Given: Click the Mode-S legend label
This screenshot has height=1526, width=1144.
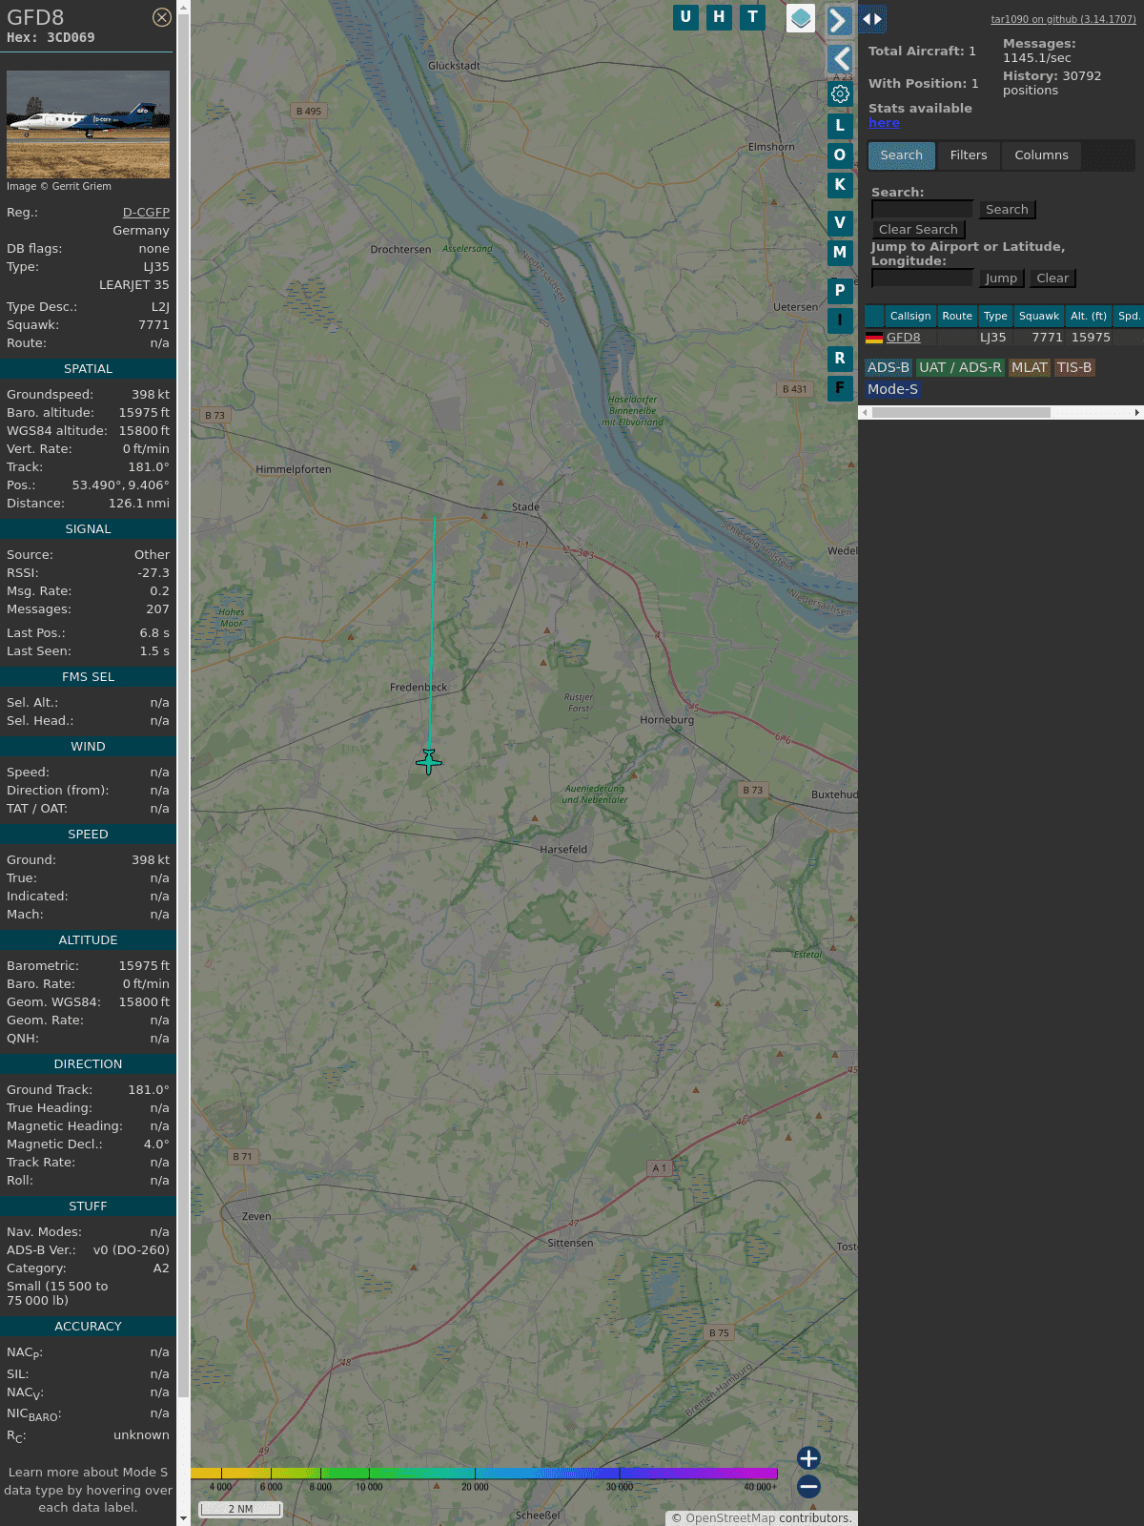Looking at the screenshot, I should (892, 389).
